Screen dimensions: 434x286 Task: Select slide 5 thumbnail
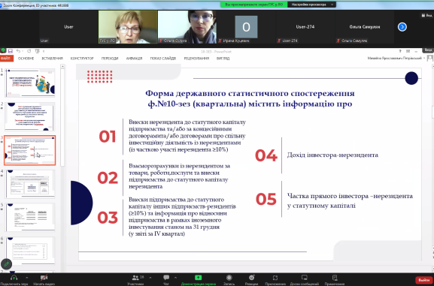tap(29, 217)
